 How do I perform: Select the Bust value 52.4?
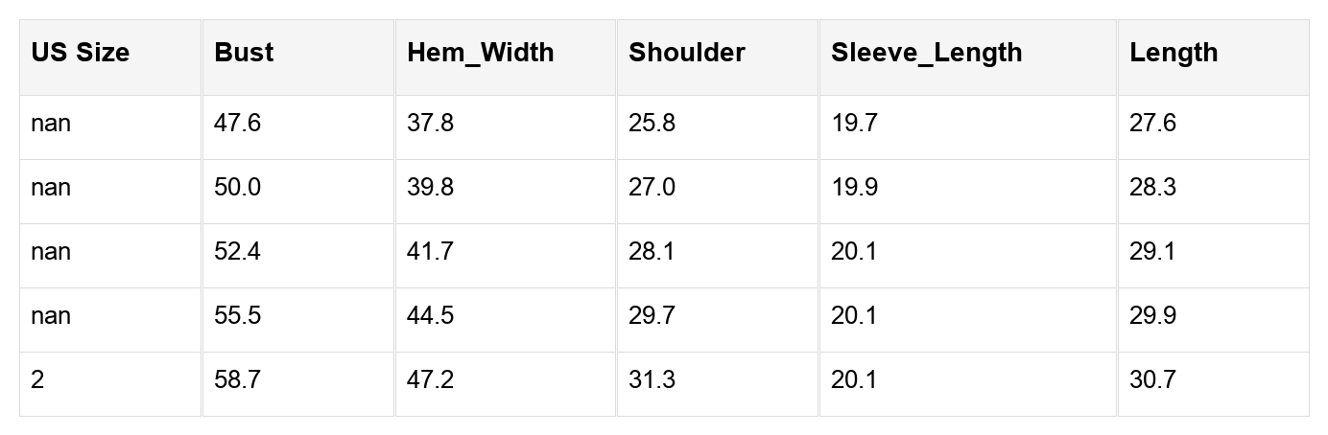click(x=238, y=252)
